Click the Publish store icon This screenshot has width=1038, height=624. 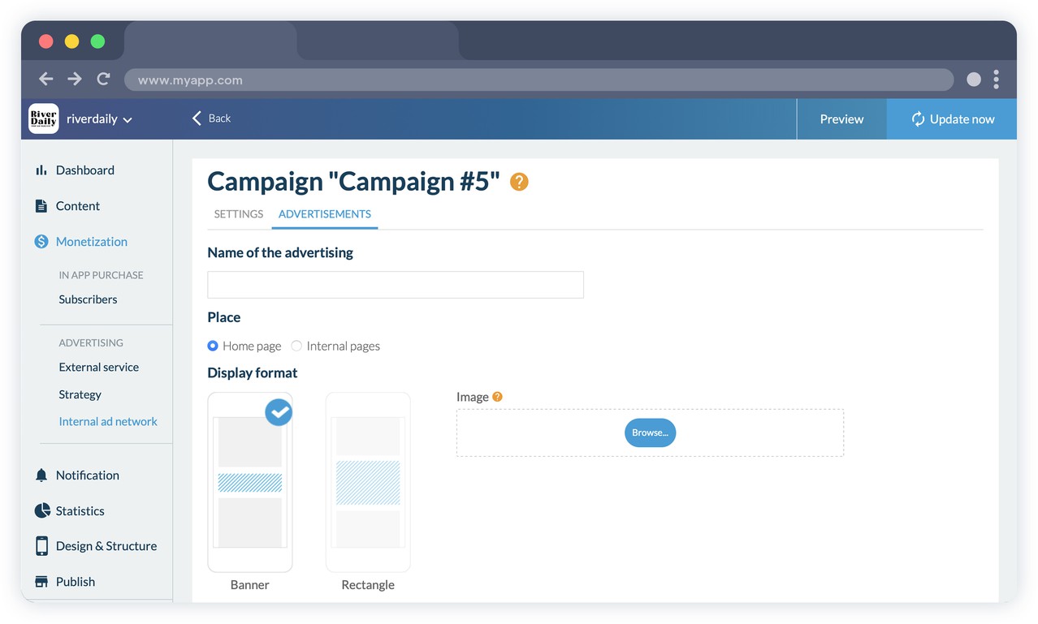point(41,582)
